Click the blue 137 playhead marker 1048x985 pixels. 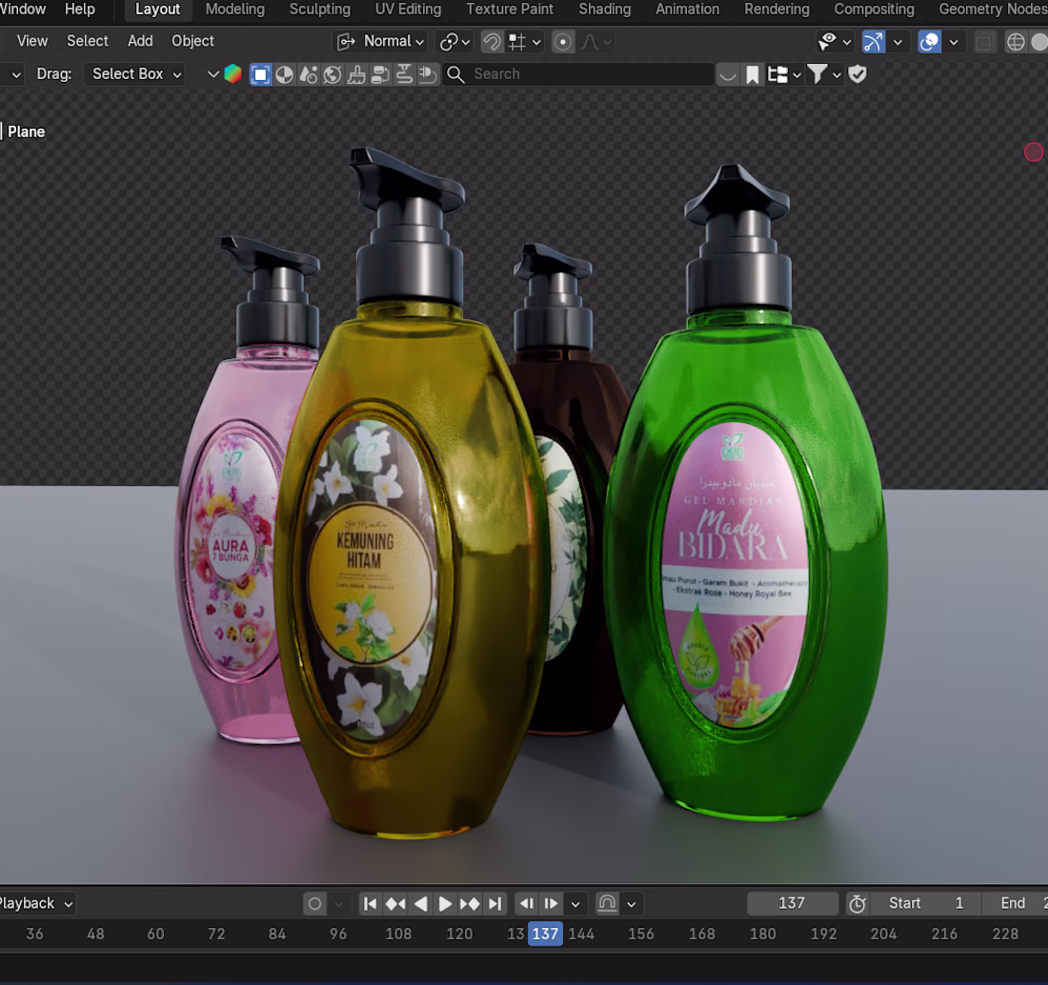[545, 934]
